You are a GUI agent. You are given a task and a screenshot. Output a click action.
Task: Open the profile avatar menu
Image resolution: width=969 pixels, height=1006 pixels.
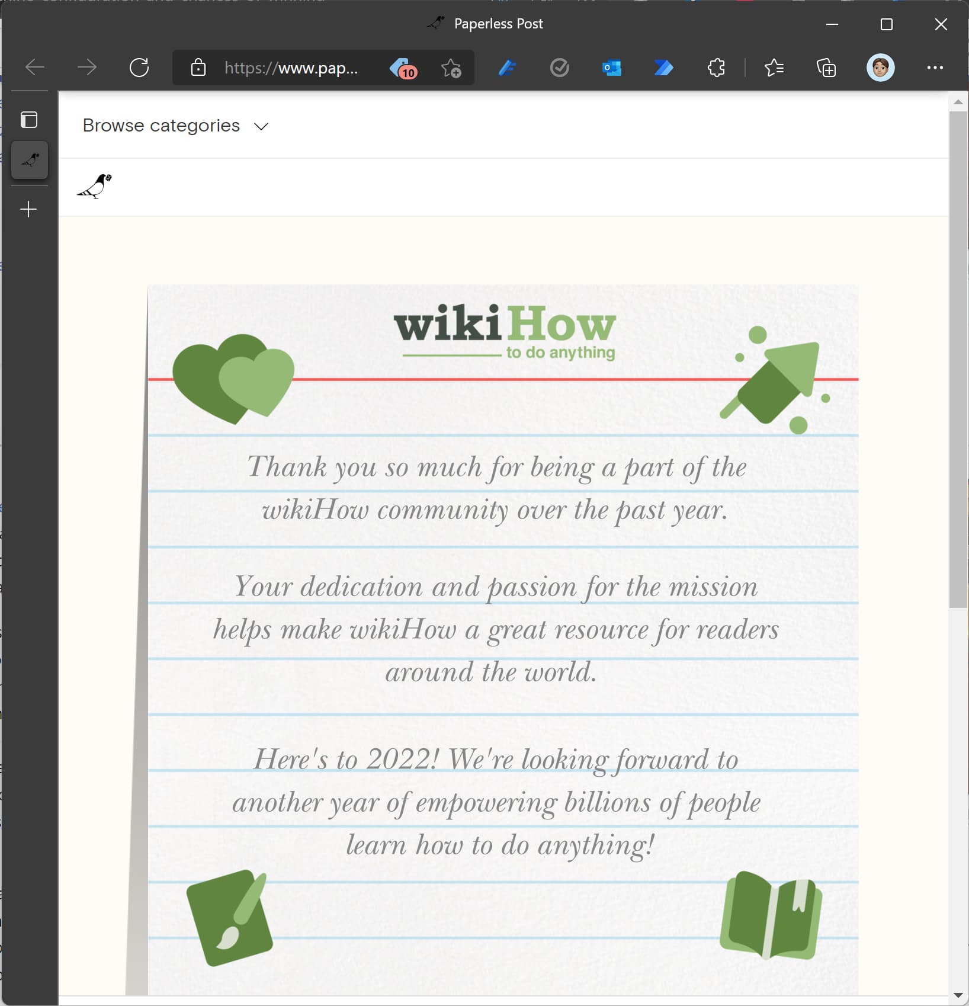[881, 68]
